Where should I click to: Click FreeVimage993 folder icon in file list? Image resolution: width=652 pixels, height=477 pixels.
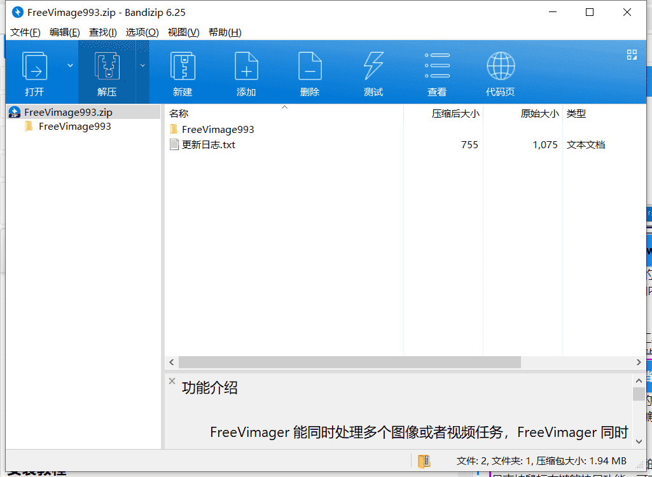pyautogui.click(x=174, y=129)
